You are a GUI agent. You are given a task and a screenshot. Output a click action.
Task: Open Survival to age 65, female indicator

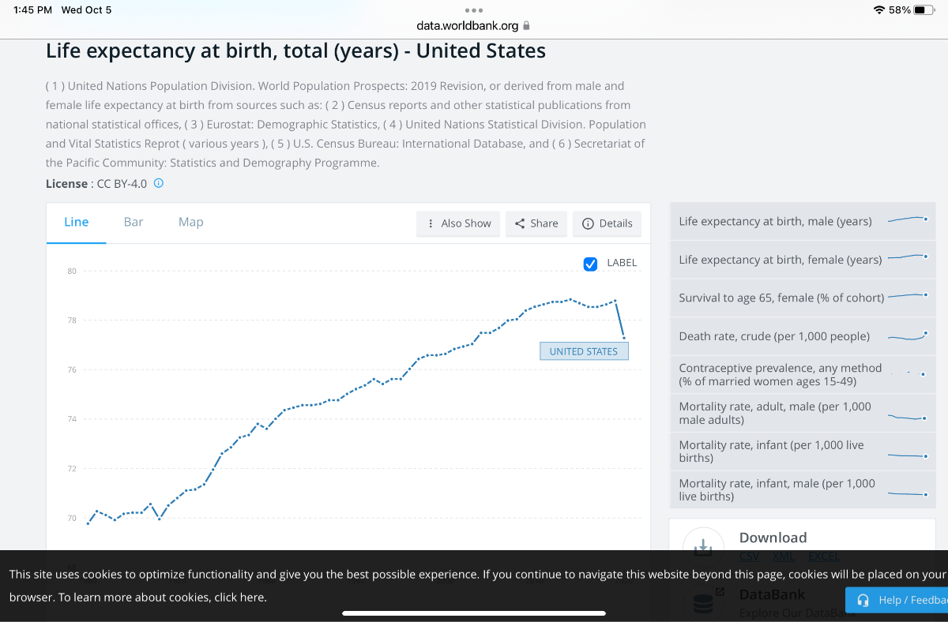tap(781, 298)
